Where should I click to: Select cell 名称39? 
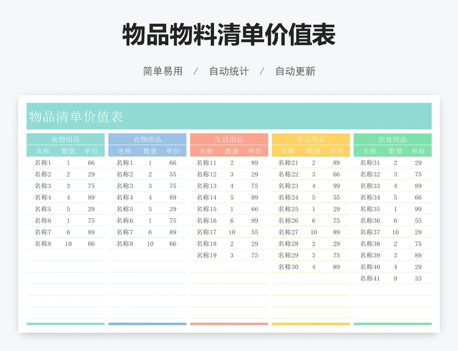370,255
